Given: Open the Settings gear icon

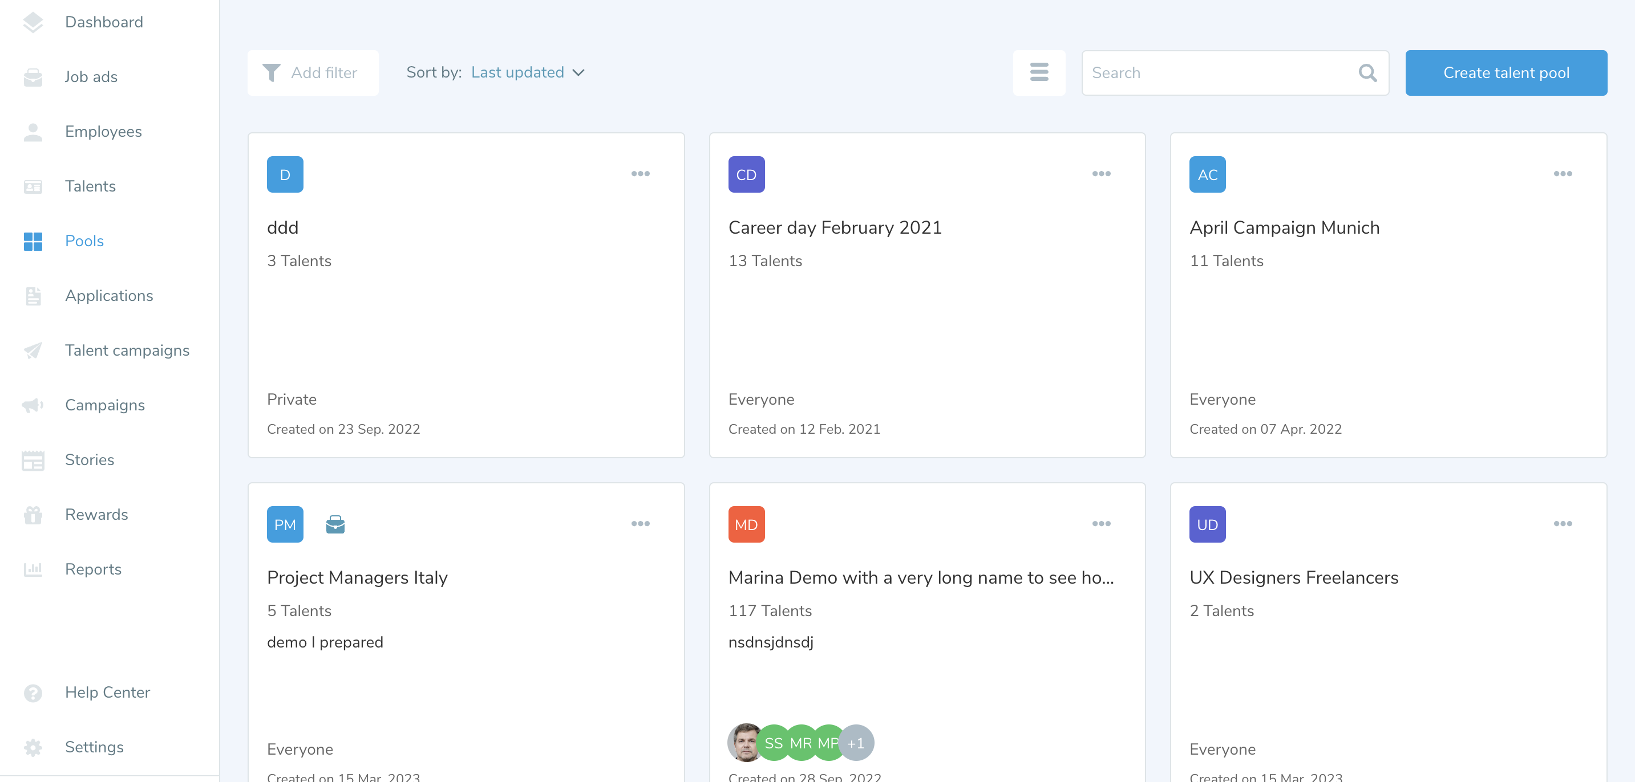Looking at the screenshot, I should [x=33, y=747].
